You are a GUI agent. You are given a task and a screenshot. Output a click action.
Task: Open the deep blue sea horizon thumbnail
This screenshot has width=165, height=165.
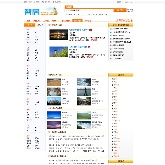[54, 115]
